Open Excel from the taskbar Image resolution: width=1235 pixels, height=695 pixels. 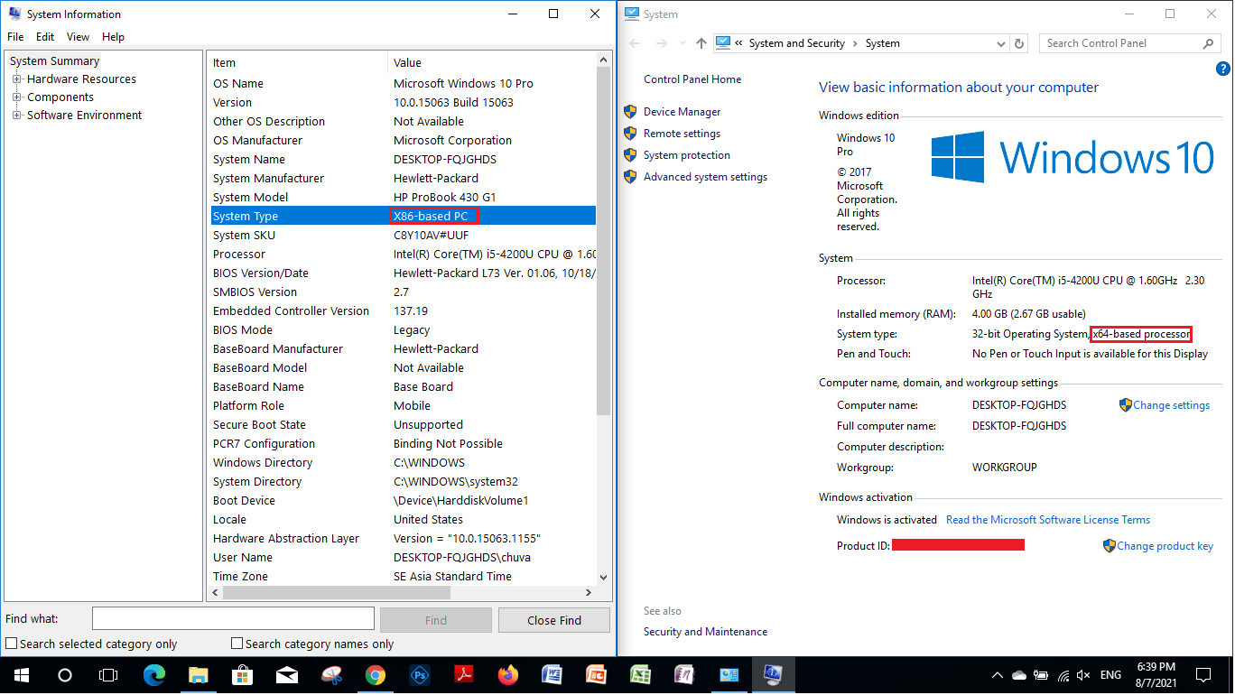pyautogui.click(x=641, y=674)
